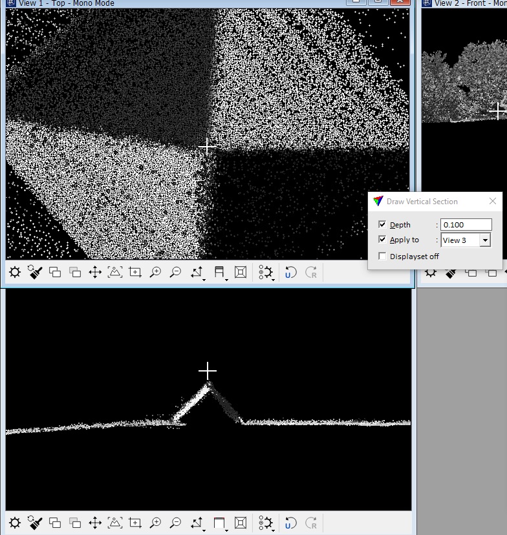Click View Next (R) in bottom view toolbar
This screenshot has width=507, height=535.
[x=311, y=523]
